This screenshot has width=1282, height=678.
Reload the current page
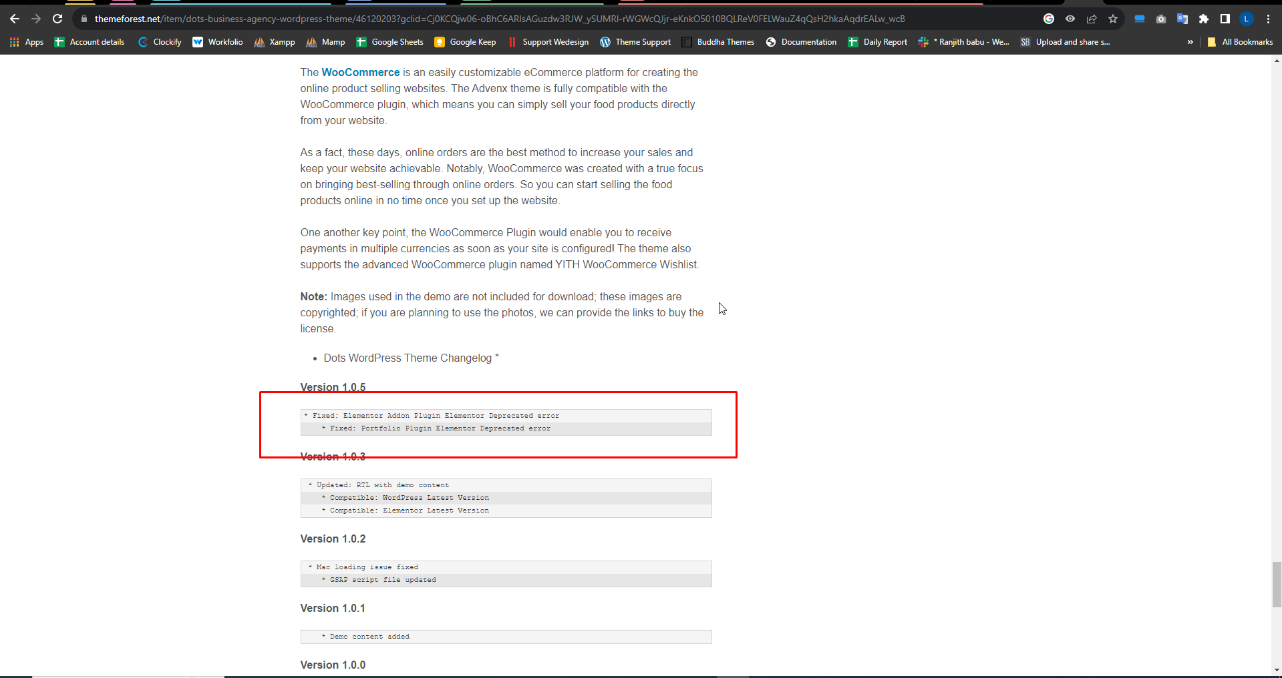point(57,19)
